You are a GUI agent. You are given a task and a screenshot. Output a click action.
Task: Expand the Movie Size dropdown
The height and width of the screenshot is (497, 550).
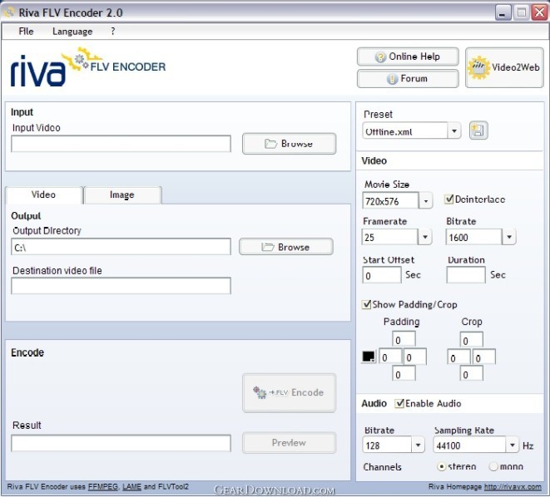[426, 201]
